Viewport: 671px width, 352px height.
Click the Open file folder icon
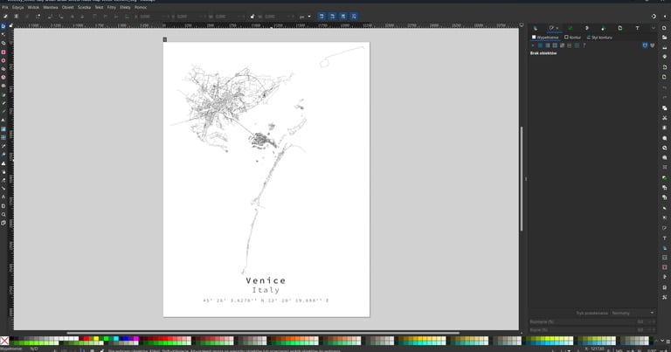665,38
